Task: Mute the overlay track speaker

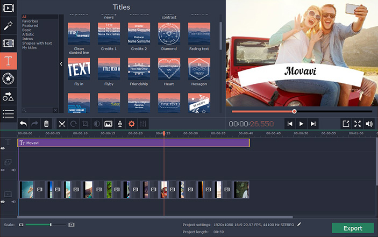Action: click(13, 170)
